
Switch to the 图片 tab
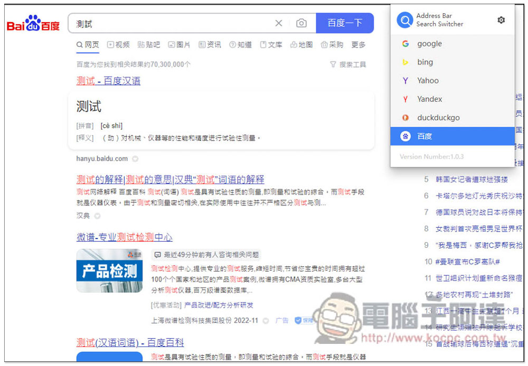point(179,45)
